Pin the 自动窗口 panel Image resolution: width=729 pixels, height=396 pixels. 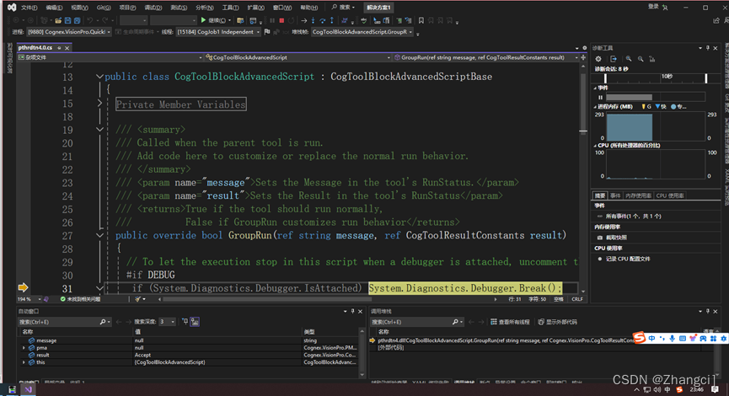tap(352, 312)
